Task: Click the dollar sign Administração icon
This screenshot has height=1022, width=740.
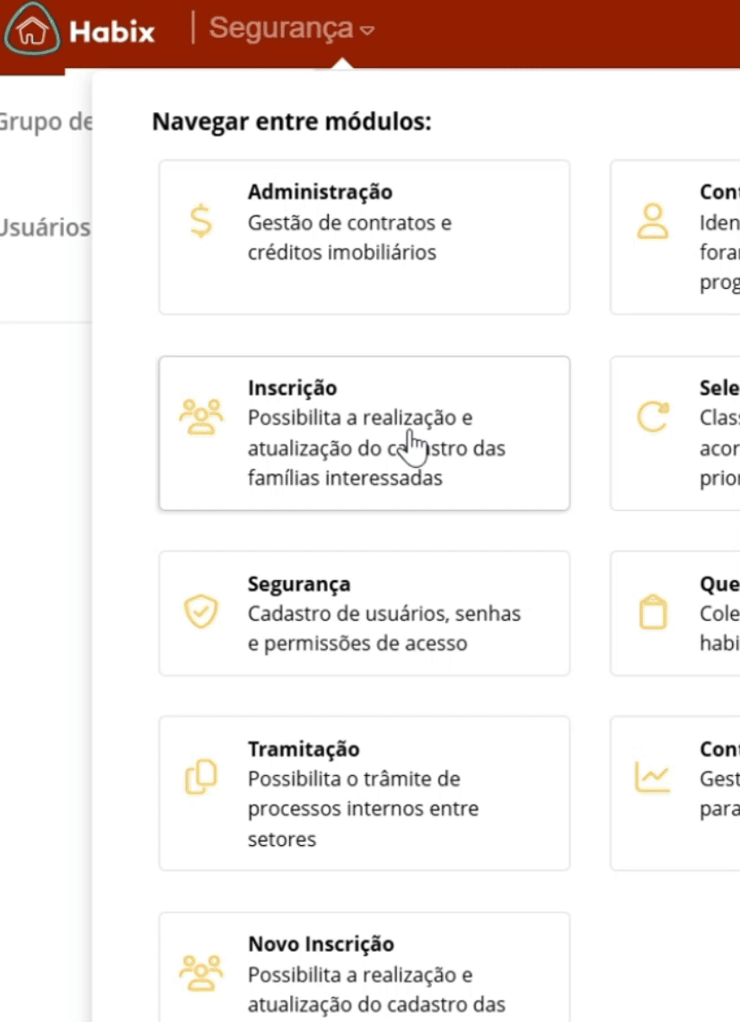Action: pos(201,221)
